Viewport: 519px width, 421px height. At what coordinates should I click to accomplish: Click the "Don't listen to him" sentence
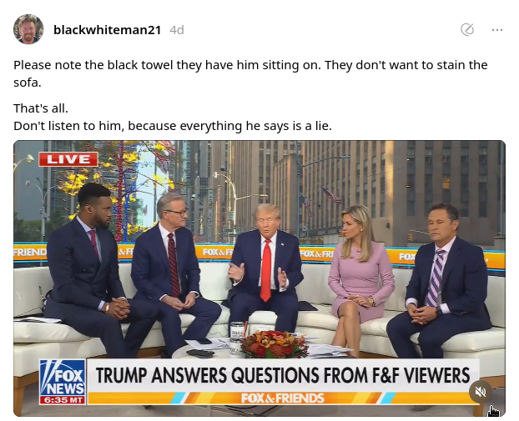tap(173, 126)
